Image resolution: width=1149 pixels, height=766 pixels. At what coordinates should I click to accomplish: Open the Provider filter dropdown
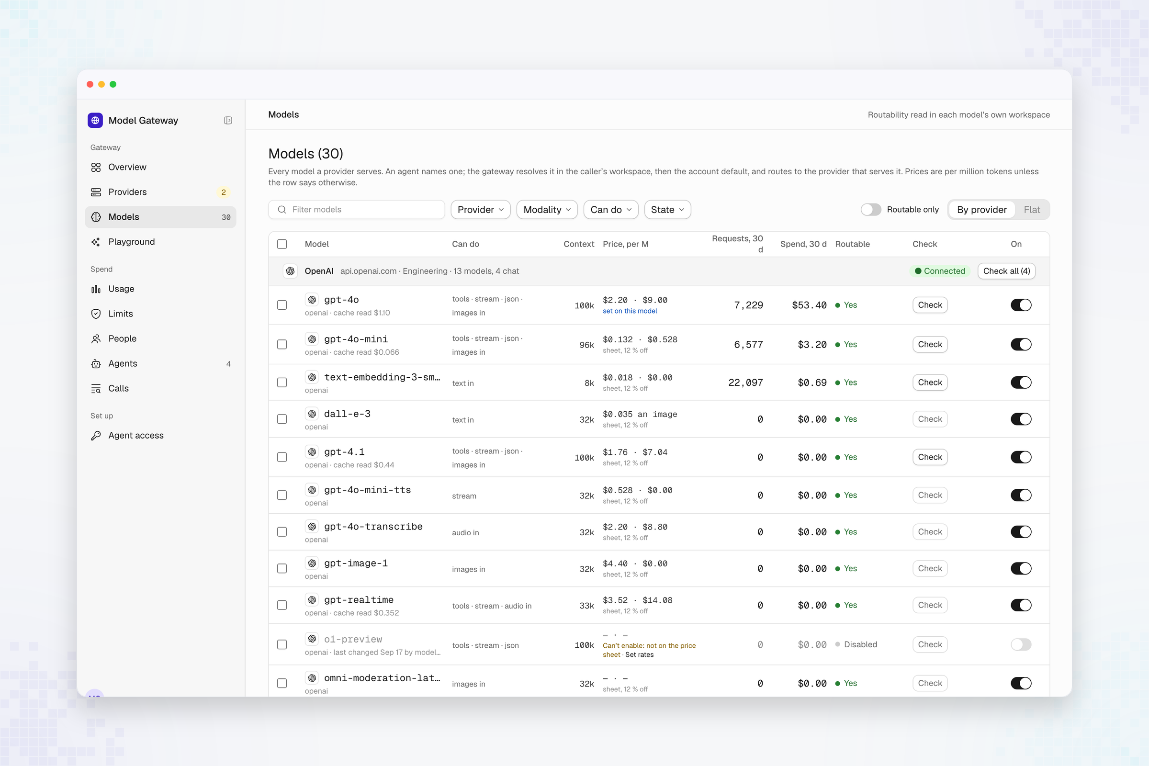click(481, 210)
